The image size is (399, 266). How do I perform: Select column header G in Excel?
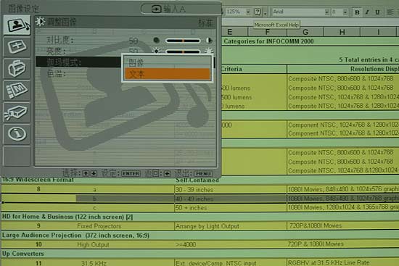305,32
